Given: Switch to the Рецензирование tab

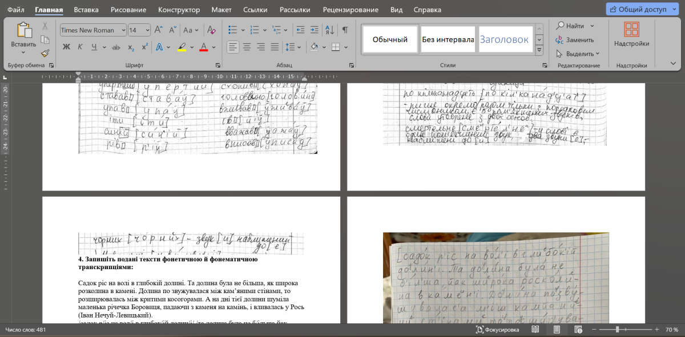Looking at the screenshot, I should click(350, 10).
